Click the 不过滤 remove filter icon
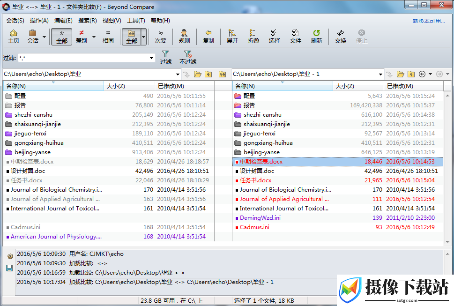454x306 pixels. pyautogui.click(x=187, y=54)
